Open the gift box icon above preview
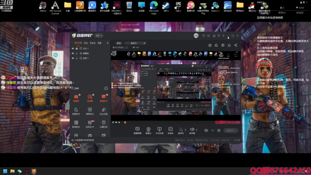Screen dimensions: 311x175 pos(210,45)
